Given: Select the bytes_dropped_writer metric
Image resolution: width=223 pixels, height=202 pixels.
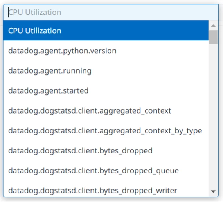Looking at the screenshot, I should click(106, 190).
